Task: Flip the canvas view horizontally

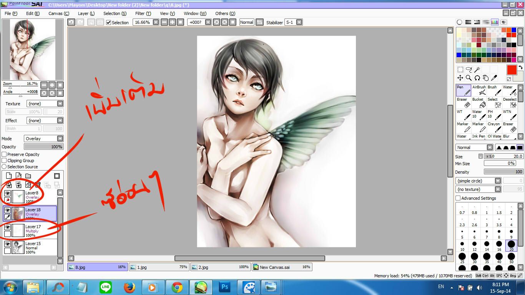Action: tap(259, 22)
